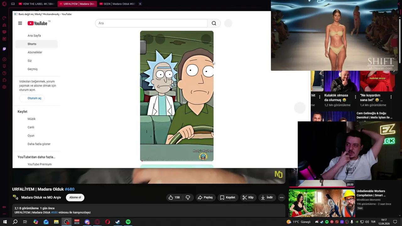
Task: Focus the Ara search field
Action: (x=151, y=23)
